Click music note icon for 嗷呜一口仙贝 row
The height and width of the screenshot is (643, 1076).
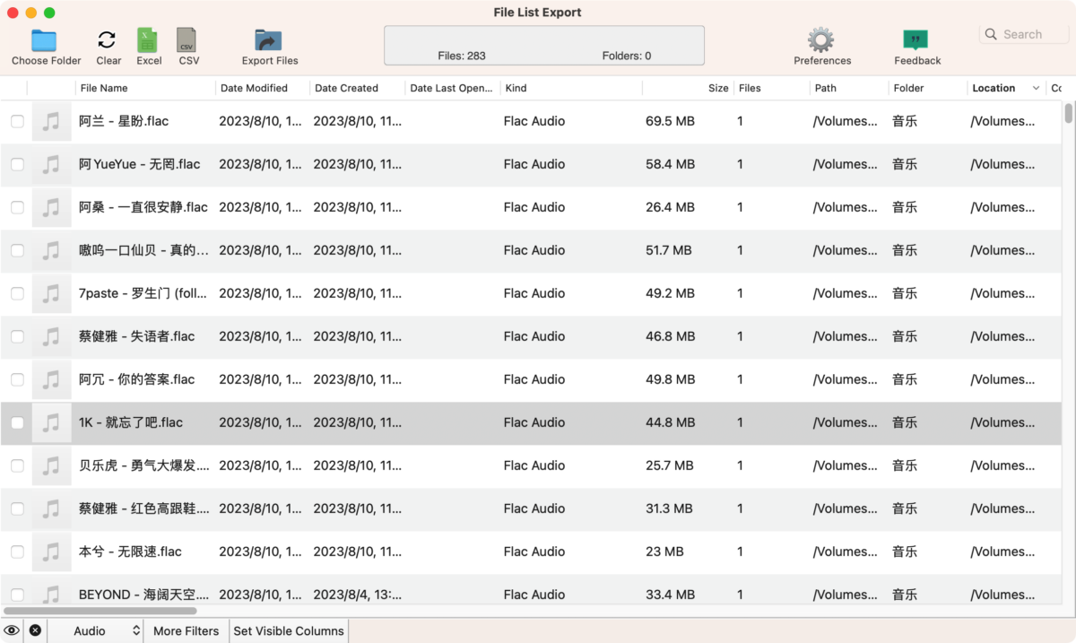tap(52, 250)
